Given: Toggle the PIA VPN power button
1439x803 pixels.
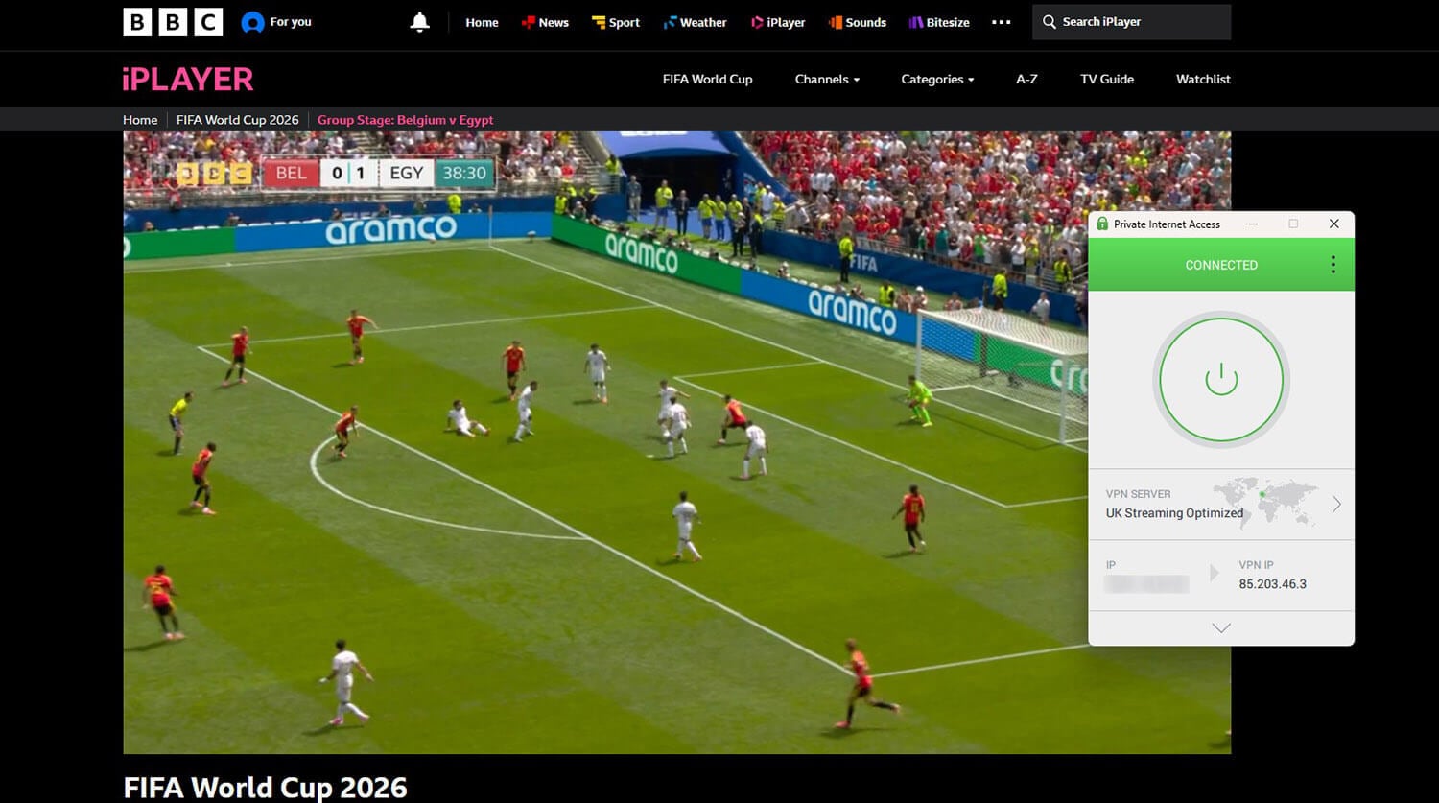Looking at the screenshot, I should [x=1221, y=380].
